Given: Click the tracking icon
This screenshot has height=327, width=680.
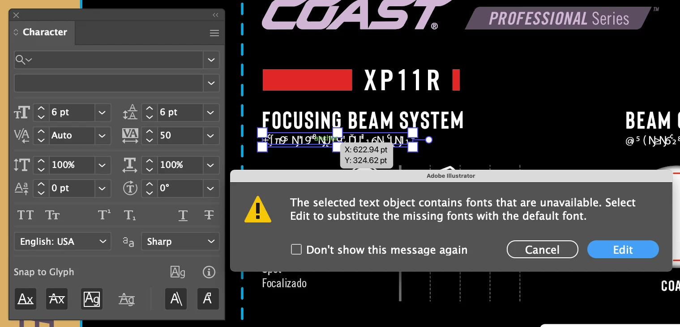Looking at the screenshot, I should [x=130, y=135].
